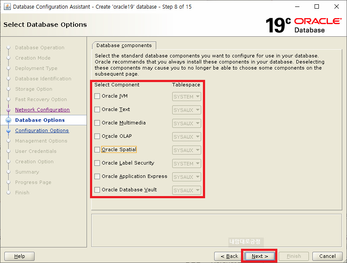
Task: Click Progress Page step label
Action: pyautogui.click(x=33, y=182)
